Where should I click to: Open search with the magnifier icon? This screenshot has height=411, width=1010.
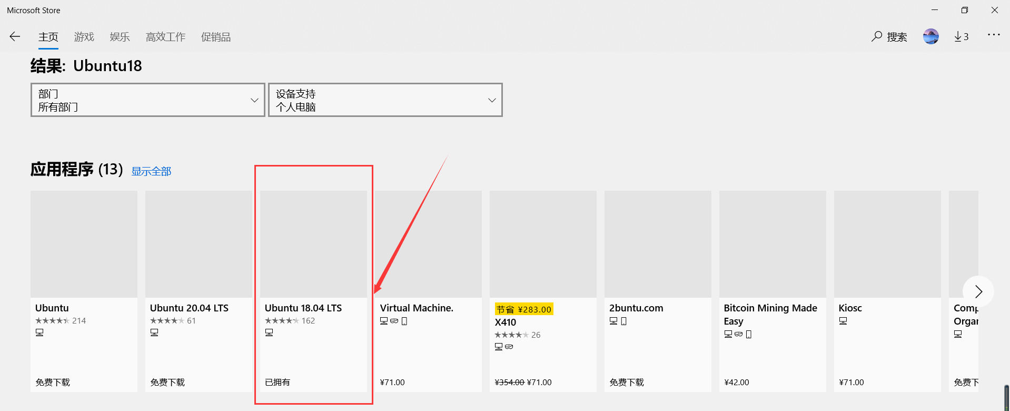pyautogui.click(x=876, y=36)
